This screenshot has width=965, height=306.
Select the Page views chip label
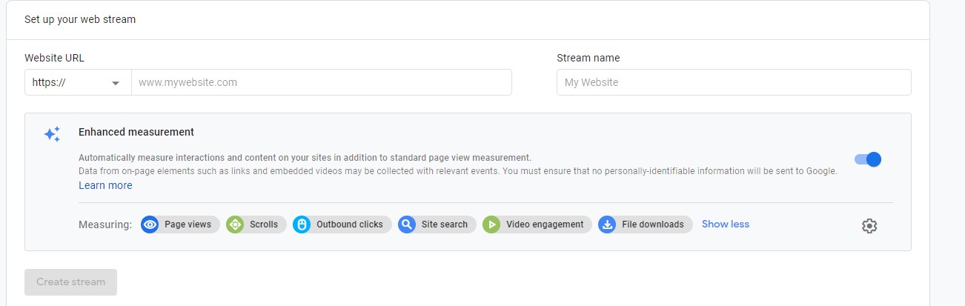point(188,224)
